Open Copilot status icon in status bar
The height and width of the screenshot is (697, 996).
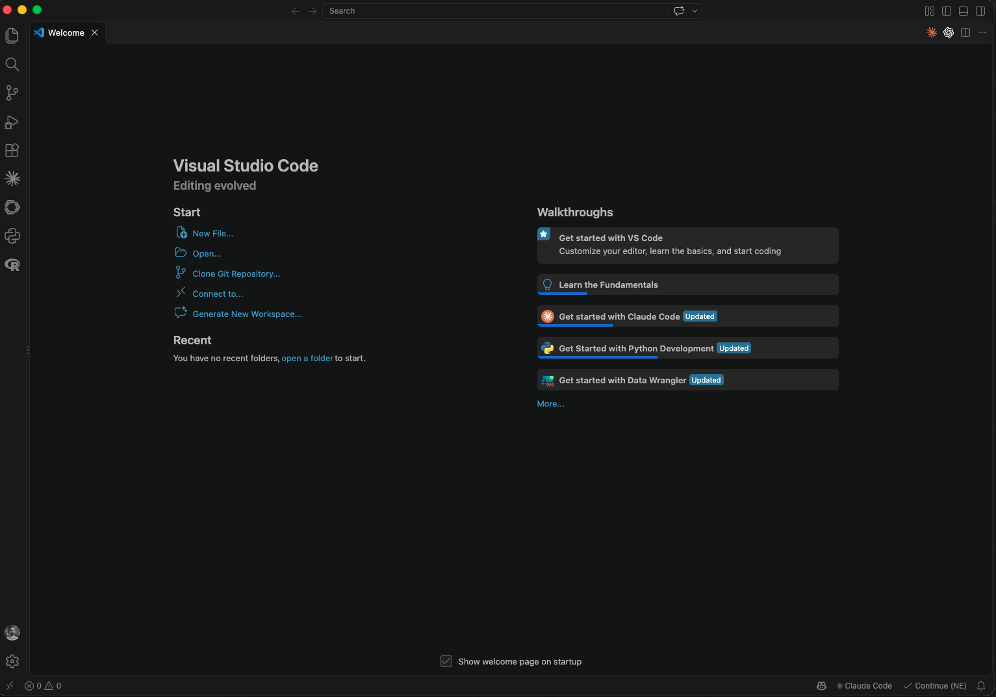pyautogui.click(x=821, y=685)
